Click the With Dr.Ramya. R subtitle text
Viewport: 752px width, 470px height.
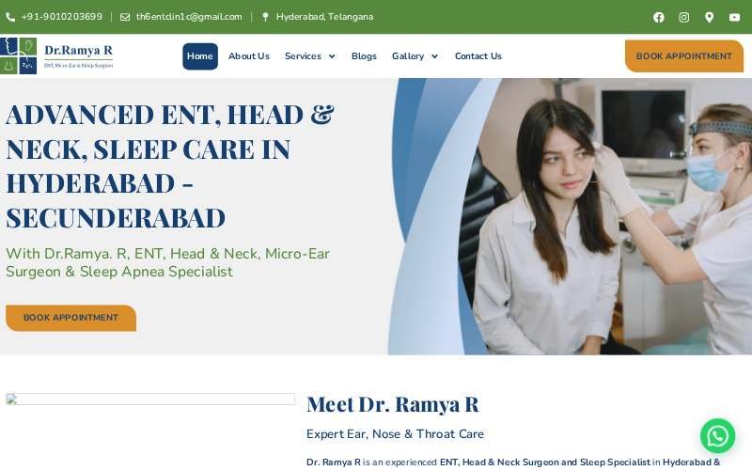[x=167, y=262]
